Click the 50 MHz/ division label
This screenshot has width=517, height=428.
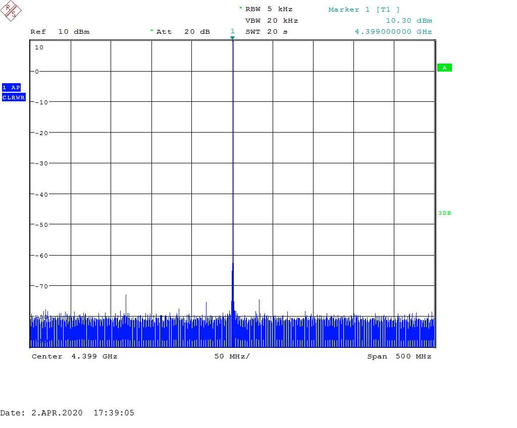(x=232, y=356)
